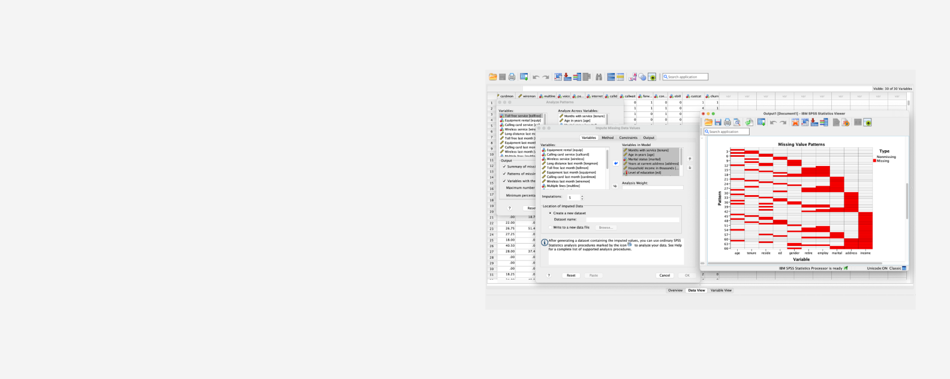Move variable blue arrow in Impute dialog
Image resolution: width=950 pixels, height=379 pixels.
pos(615,163)
